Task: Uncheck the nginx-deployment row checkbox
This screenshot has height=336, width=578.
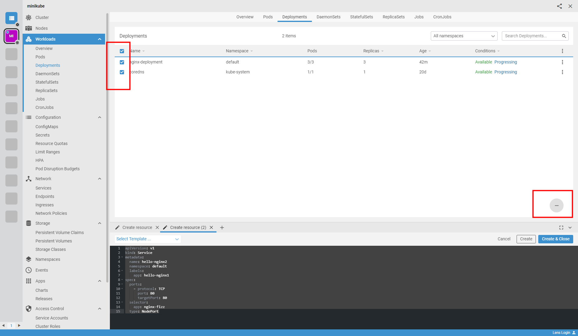Action: tap(122, 62)
